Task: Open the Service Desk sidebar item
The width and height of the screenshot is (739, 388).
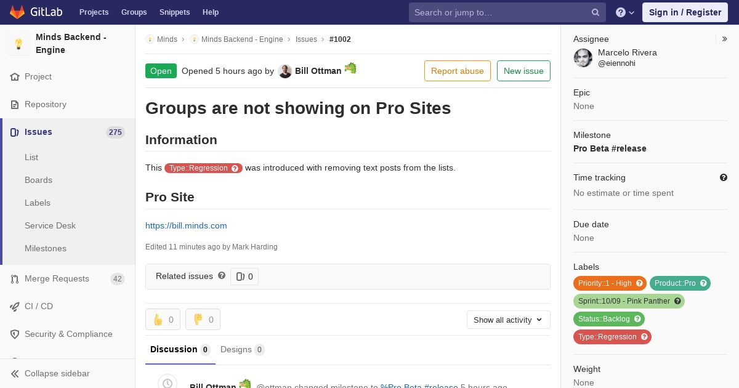Action: pyautogui.click(x=50, y=225)
